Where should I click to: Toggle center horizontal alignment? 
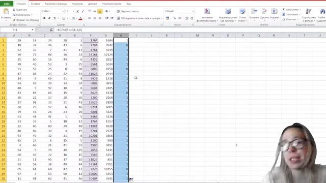(x=95, y=18)
